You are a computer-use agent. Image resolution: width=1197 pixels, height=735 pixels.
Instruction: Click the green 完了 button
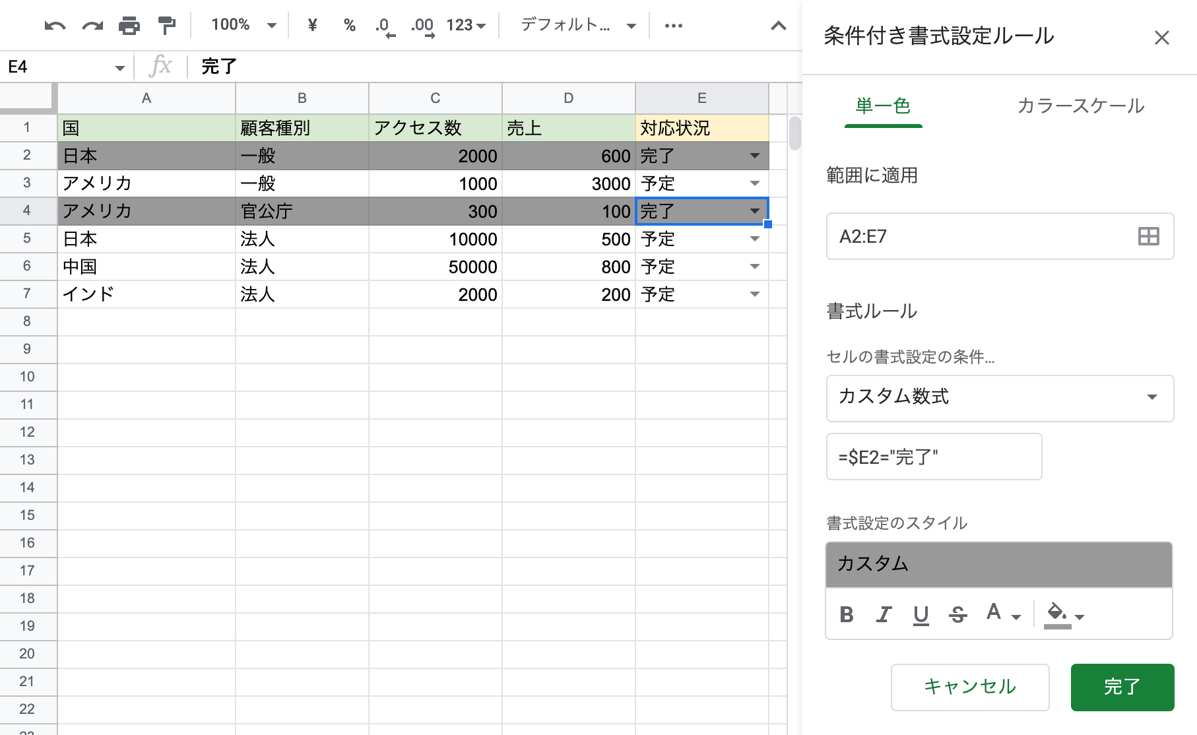click(1122, 687)
